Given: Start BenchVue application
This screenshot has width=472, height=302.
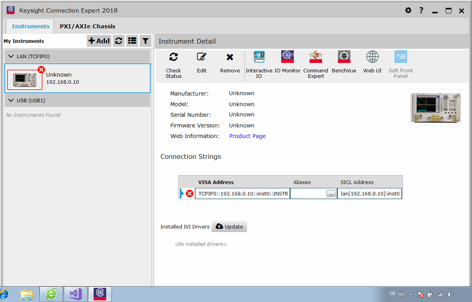Looking at the screenshot, I should click(344, 57).
